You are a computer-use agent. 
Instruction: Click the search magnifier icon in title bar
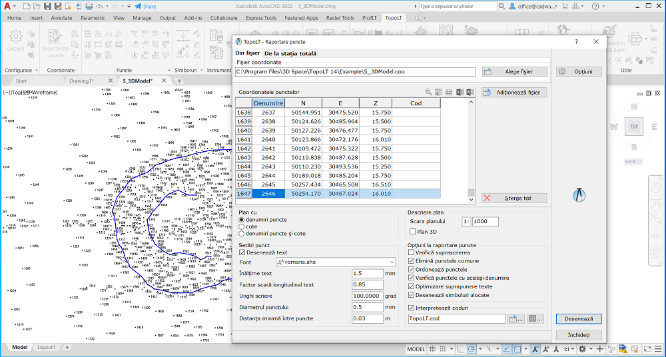click(x=501, y=7)
